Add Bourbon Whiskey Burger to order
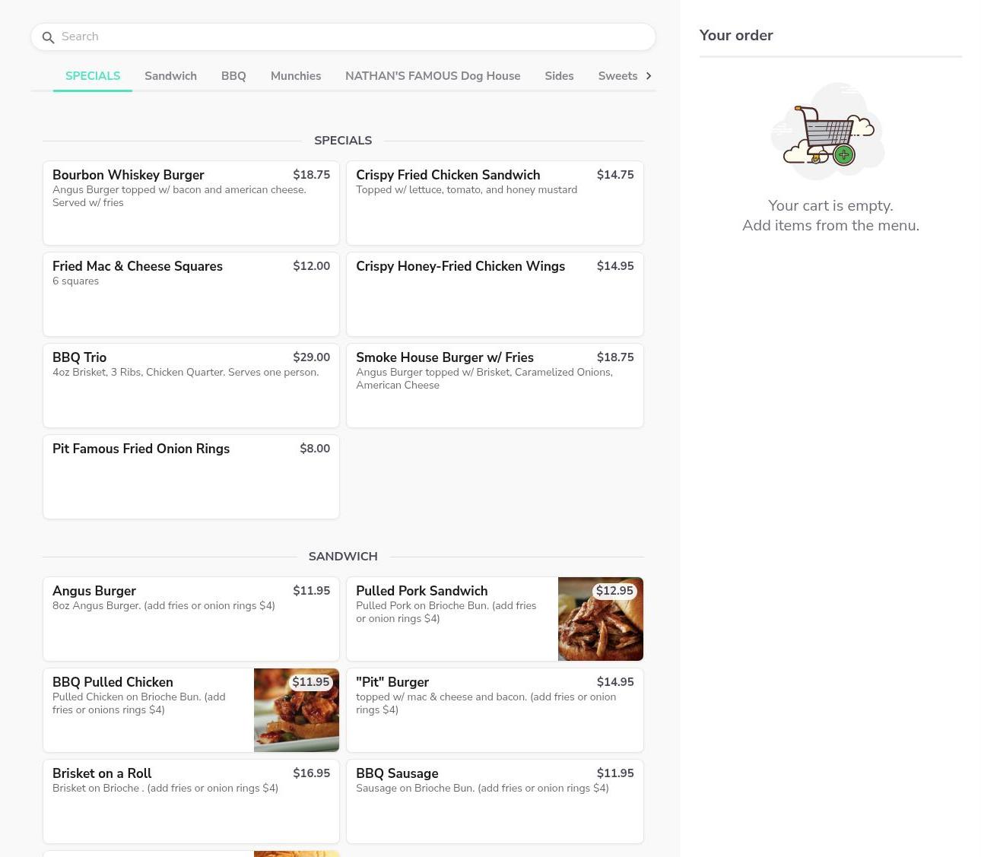 (x=191, y=203)
